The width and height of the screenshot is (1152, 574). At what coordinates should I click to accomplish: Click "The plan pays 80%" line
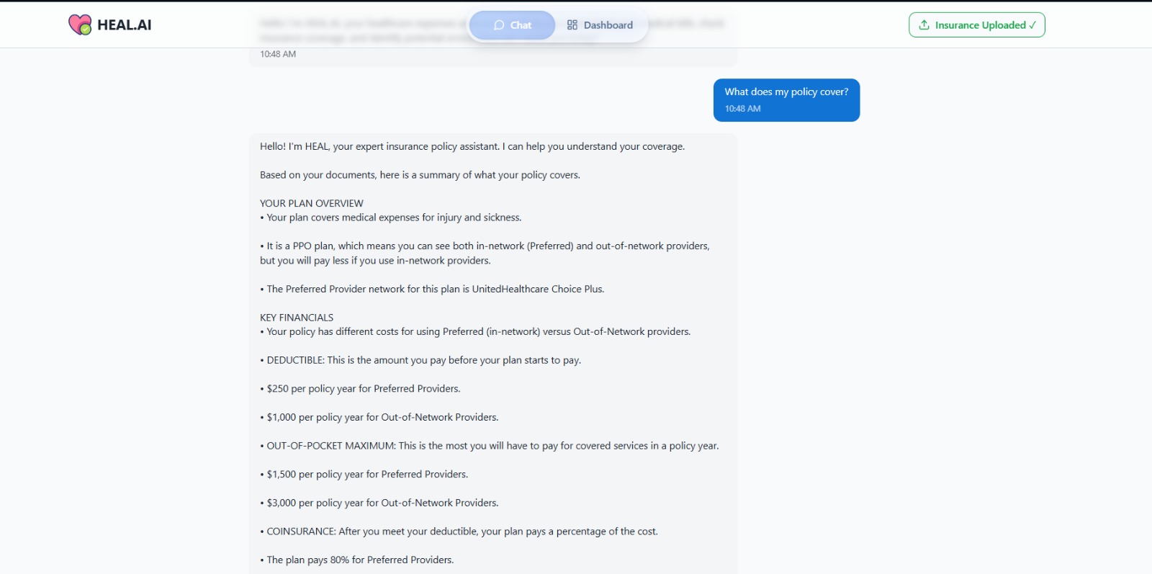pyautogui.click(x=357, y=560)
